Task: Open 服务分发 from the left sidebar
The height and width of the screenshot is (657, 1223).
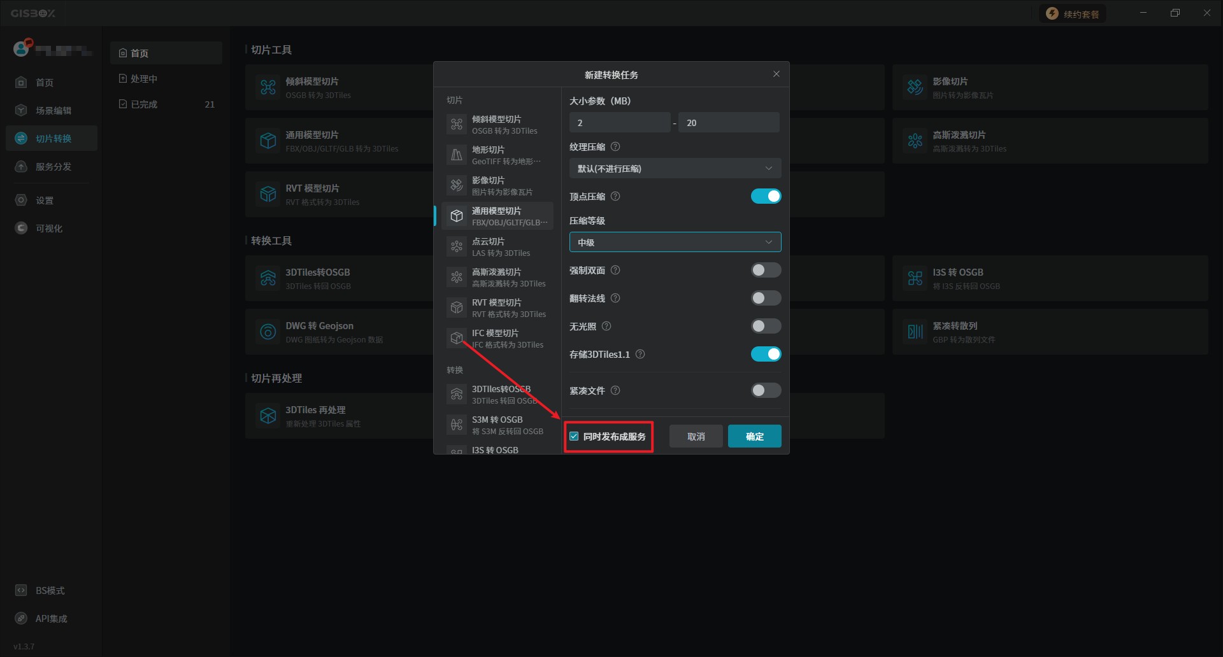Action: 52,167
